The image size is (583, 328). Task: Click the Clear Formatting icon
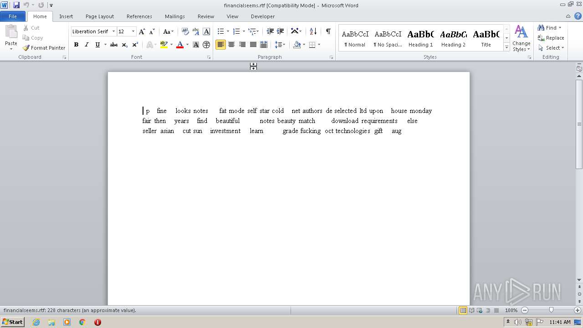click(185, 31)
